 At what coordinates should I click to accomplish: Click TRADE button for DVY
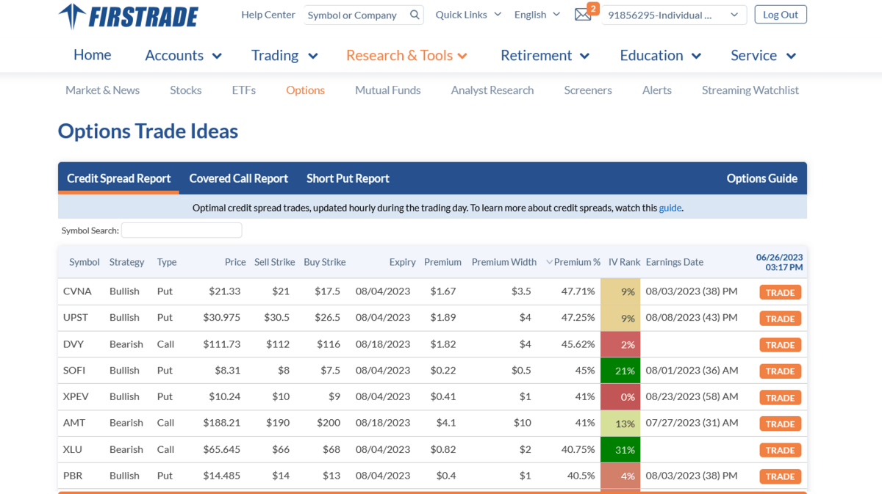780,345
